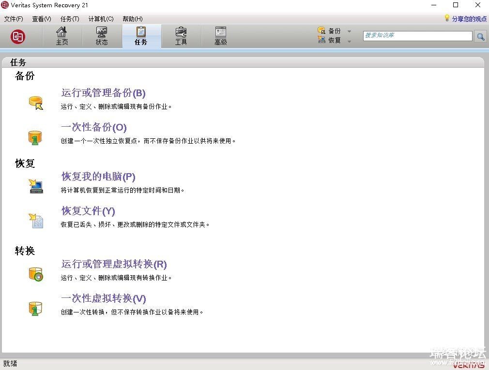
Task: Open the 运行或管理备份(B) link
Action: (x=104, y=93)
